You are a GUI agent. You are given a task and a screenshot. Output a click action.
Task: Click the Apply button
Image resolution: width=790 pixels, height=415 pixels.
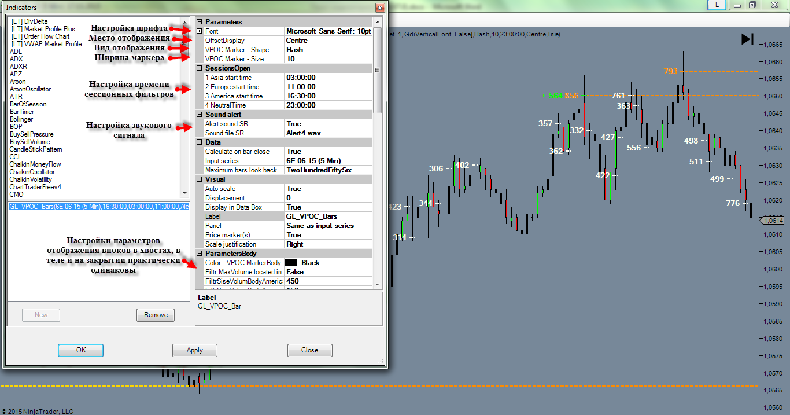pyautogui.click(x=195, y=350)
